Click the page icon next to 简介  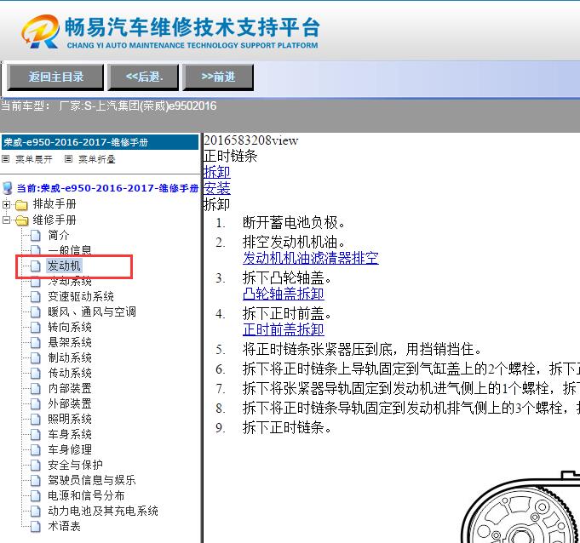[x=36, y=236]
